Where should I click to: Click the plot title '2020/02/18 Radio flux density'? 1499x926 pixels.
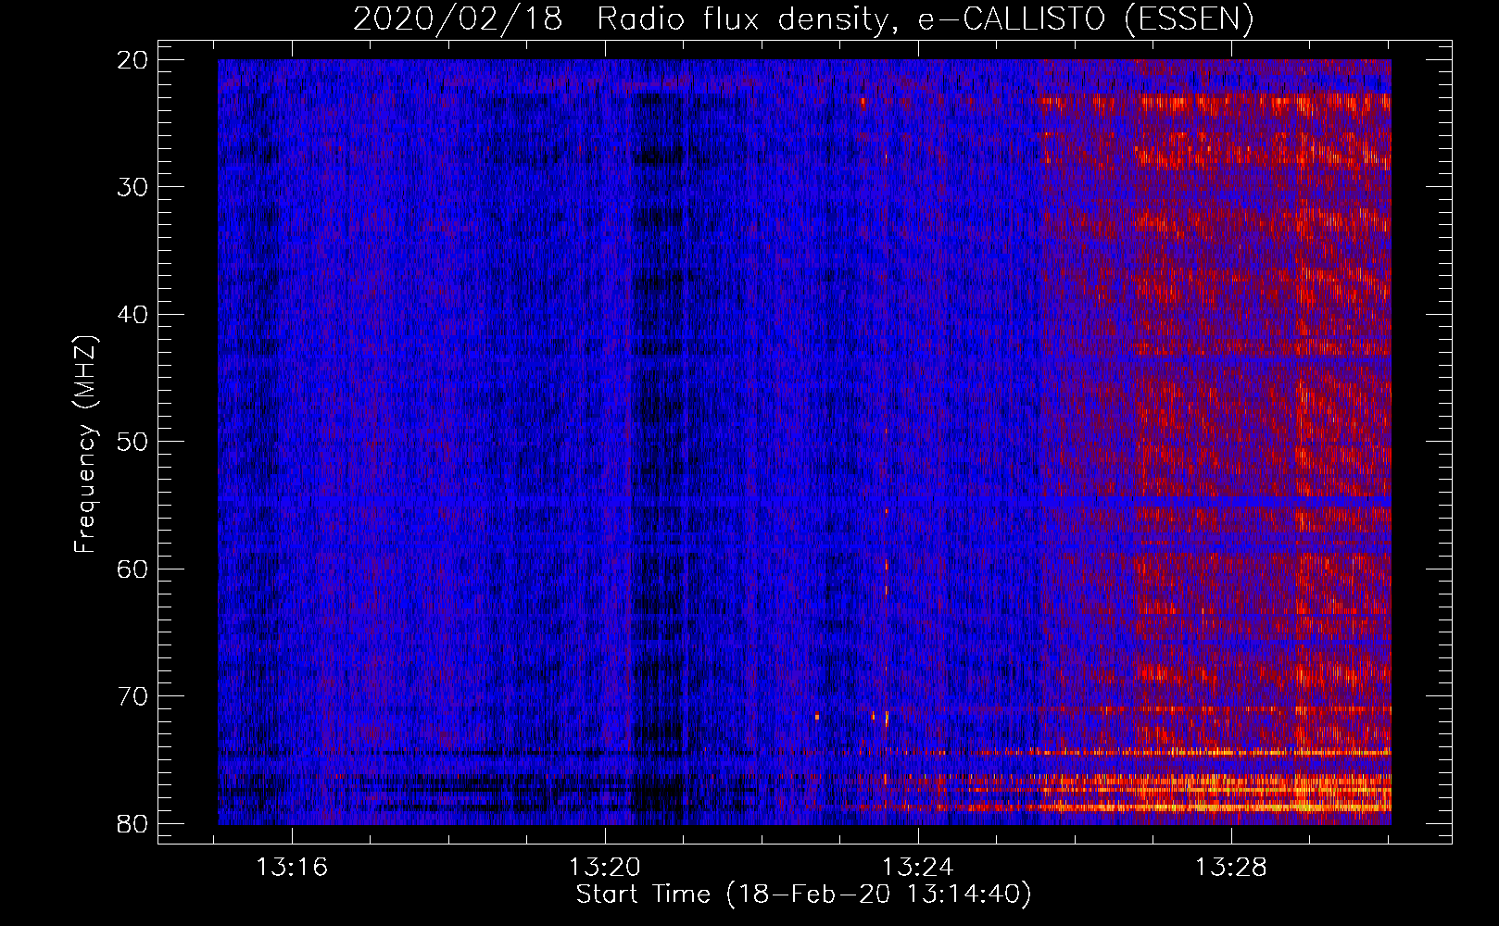click(803, 19)
